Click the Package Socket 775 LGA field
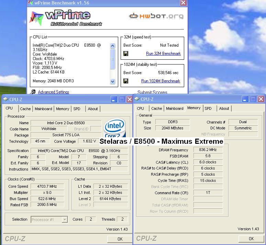Viewport: 266px width, 245px height. coord(66,135)
